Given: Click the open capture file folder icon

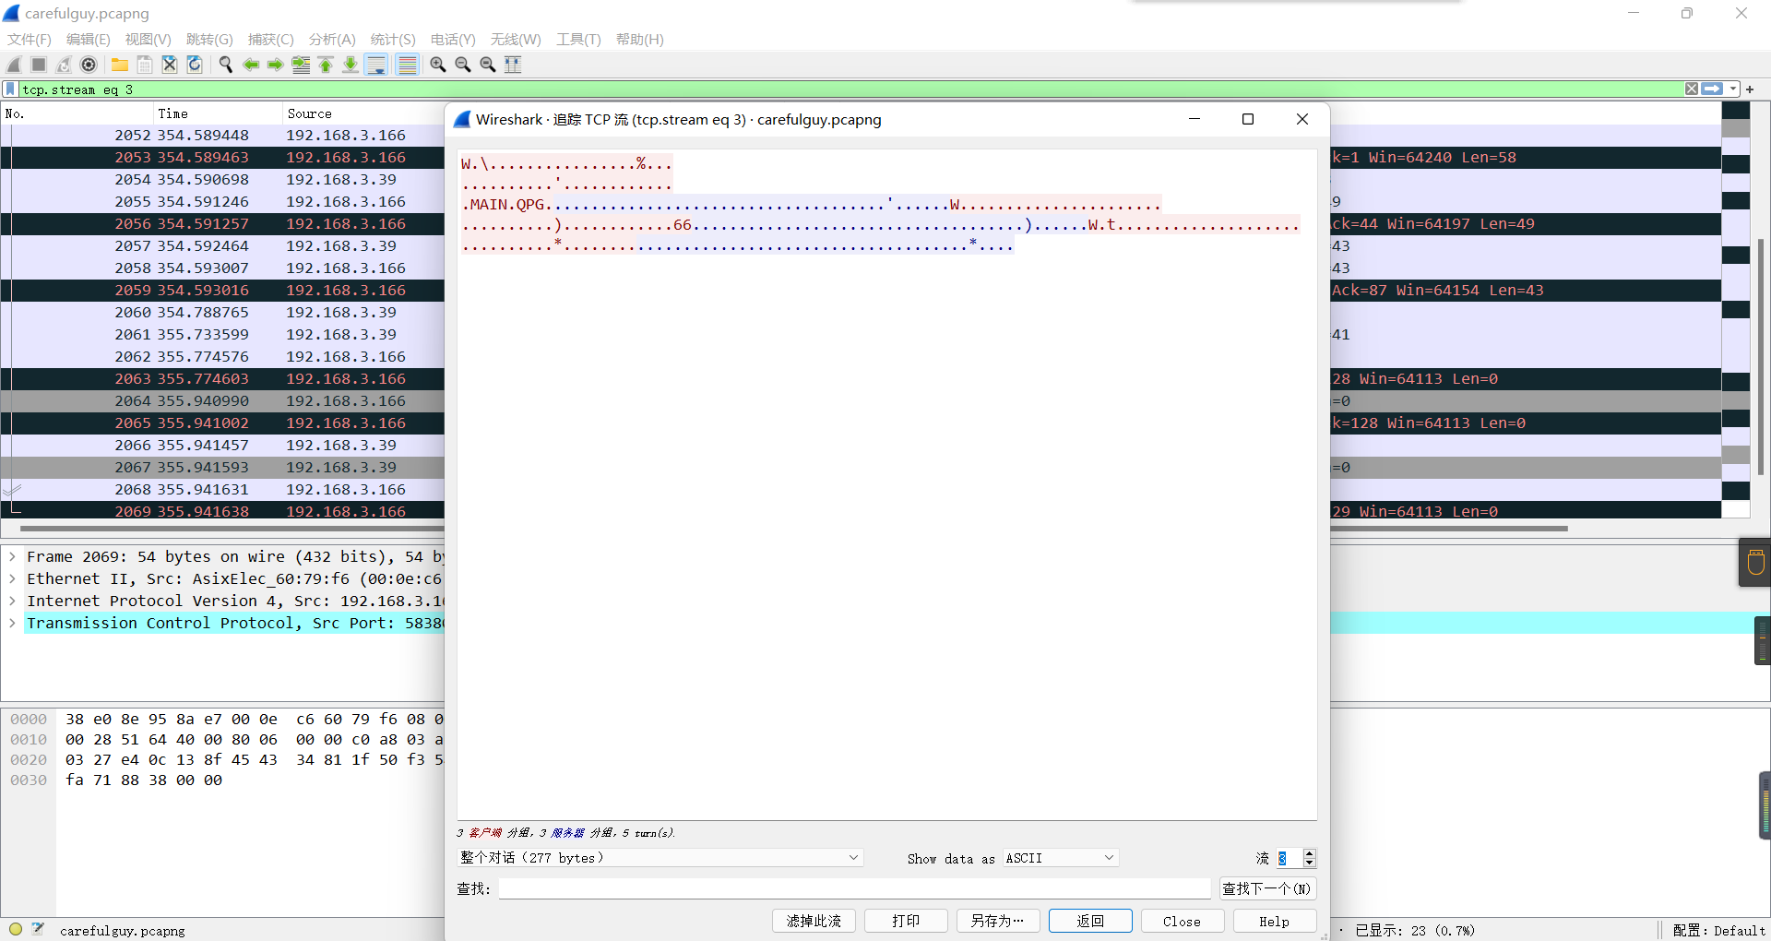Looking at the screenshot, I should tap(120, 65).
